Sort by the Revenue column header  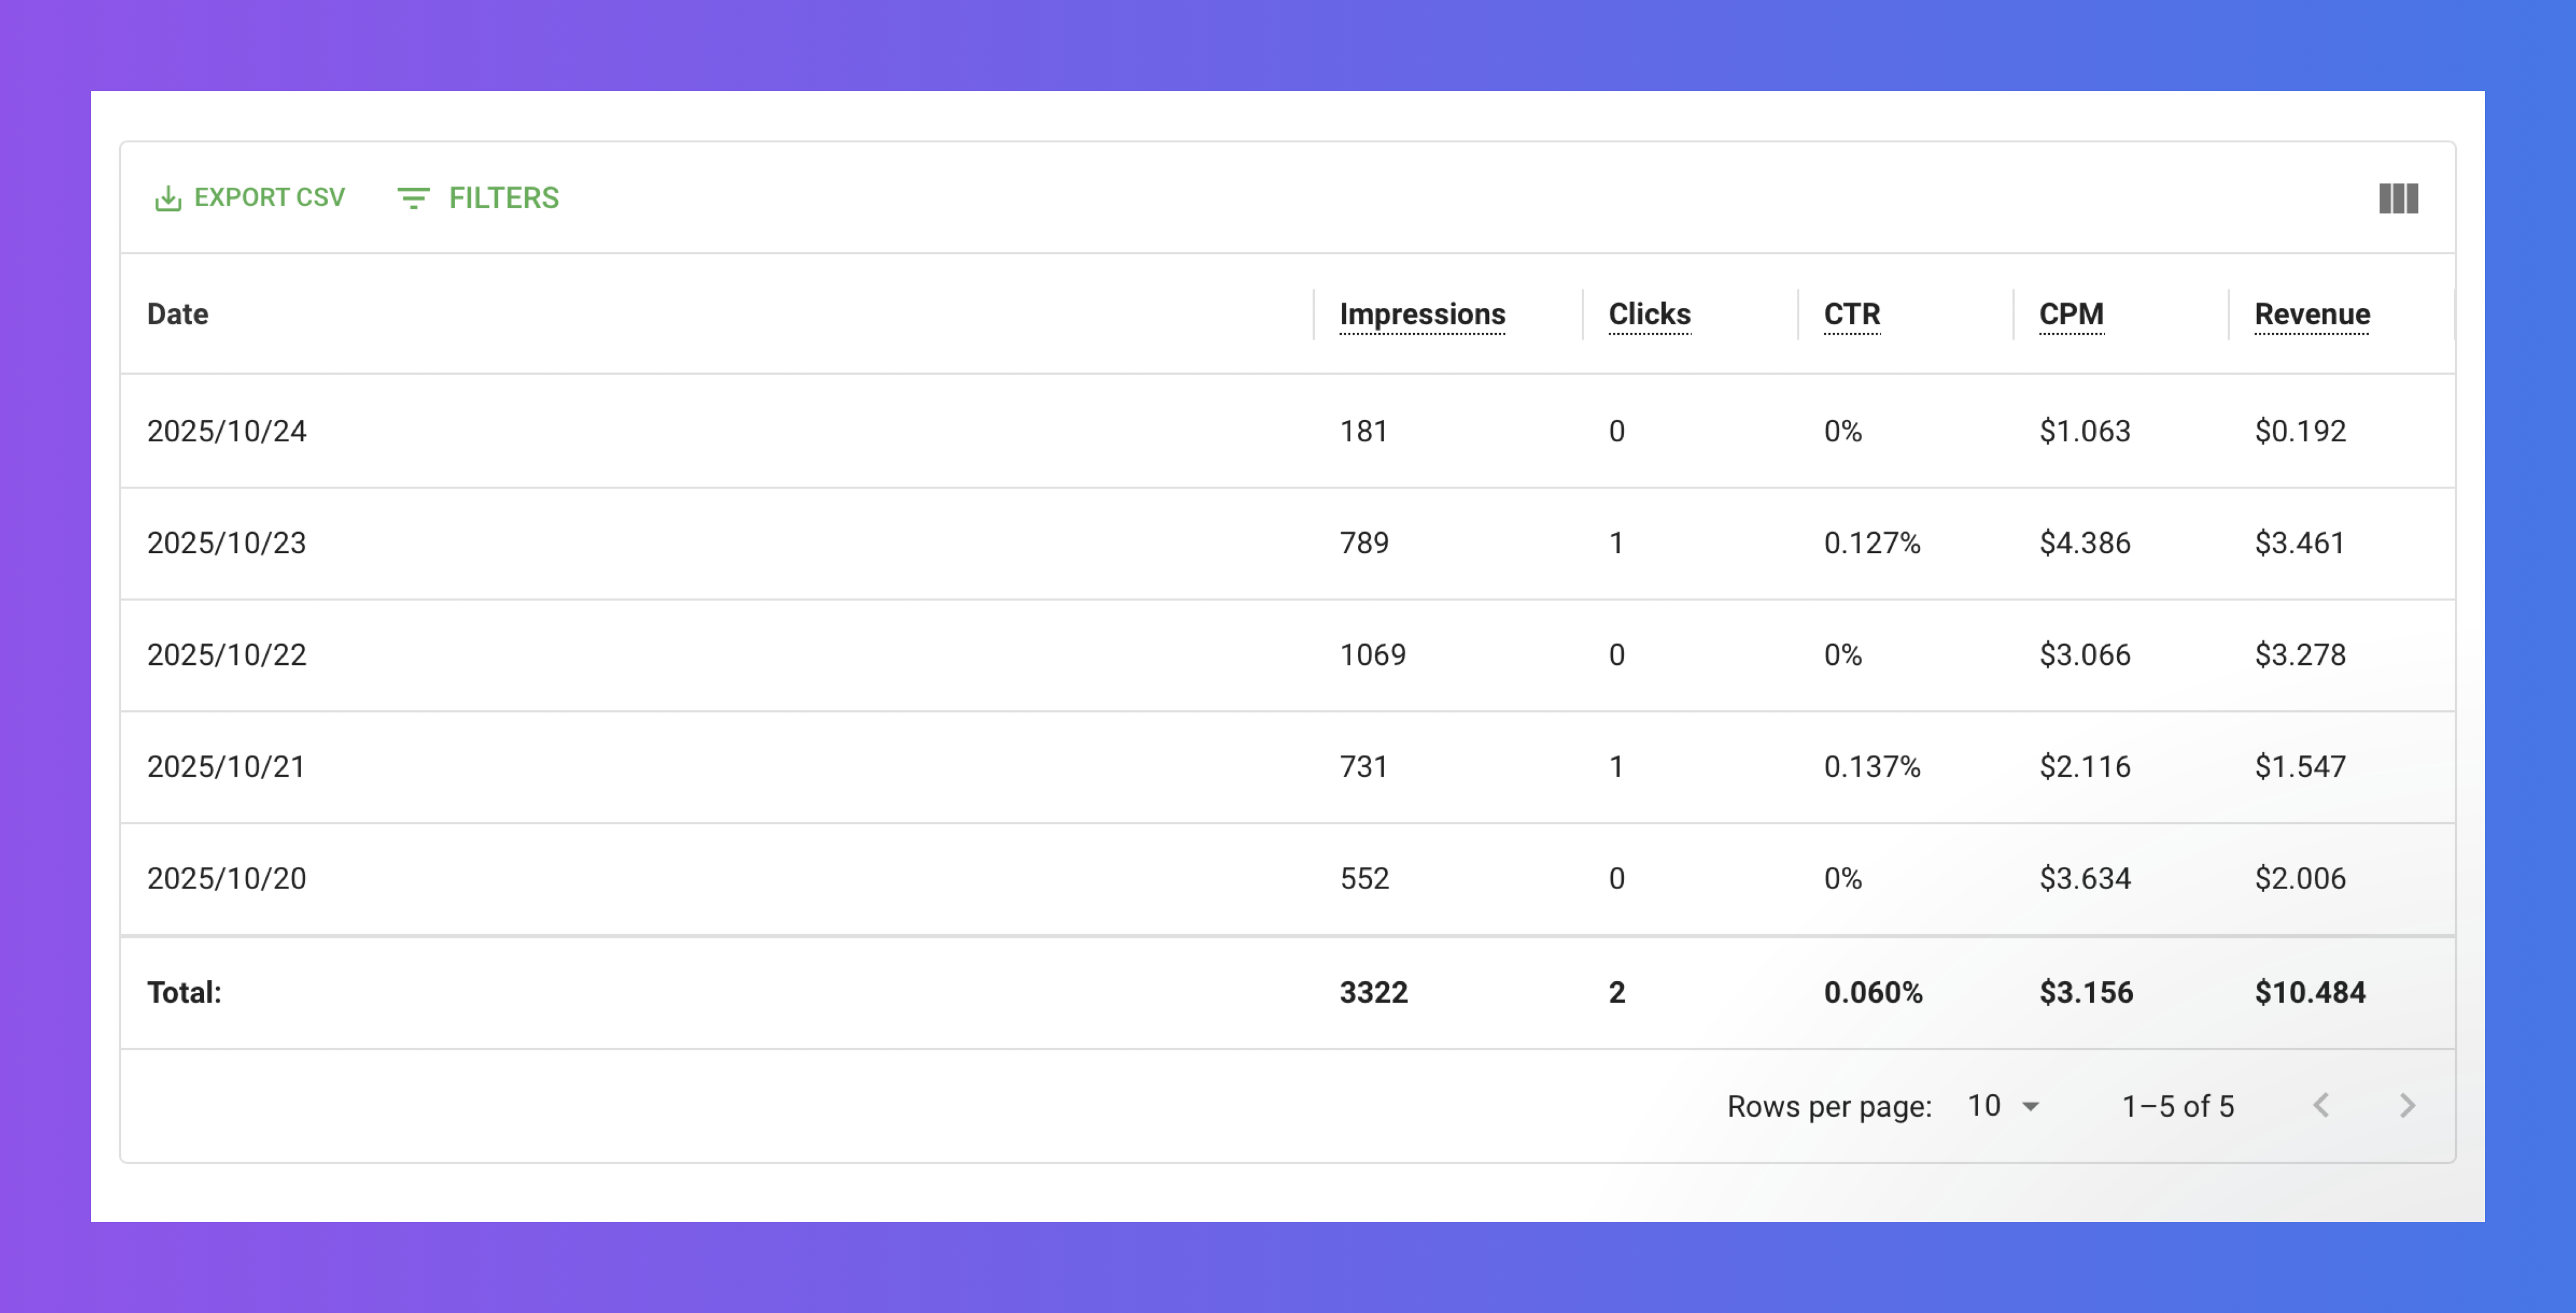[2311, 314]
